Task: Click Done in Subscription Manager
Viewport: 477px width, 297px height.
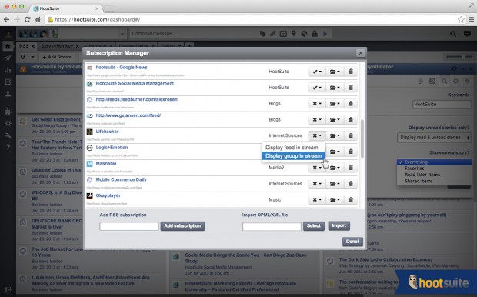Action: 352,242
